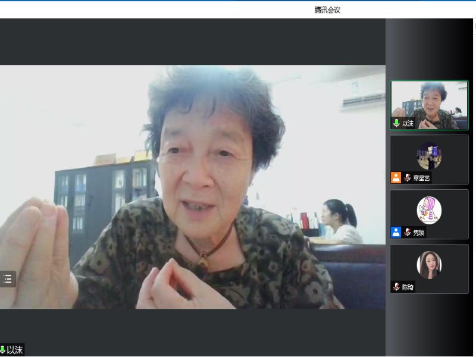Click the cartoon character avatar in the sidebar
476x357 pixels.
(x=429, y=210)
